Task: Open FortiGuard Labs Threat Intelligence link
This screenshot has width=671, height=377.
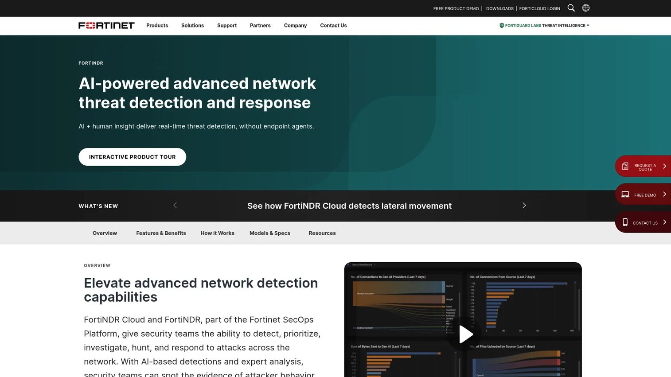Action: click(545, 26)
